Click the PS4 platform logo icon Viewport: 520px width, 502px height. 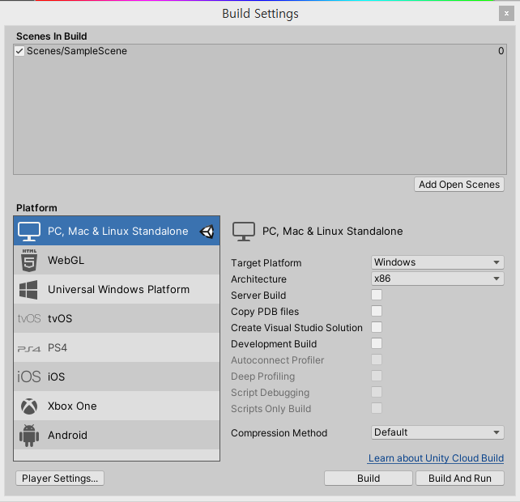(29, 348)
